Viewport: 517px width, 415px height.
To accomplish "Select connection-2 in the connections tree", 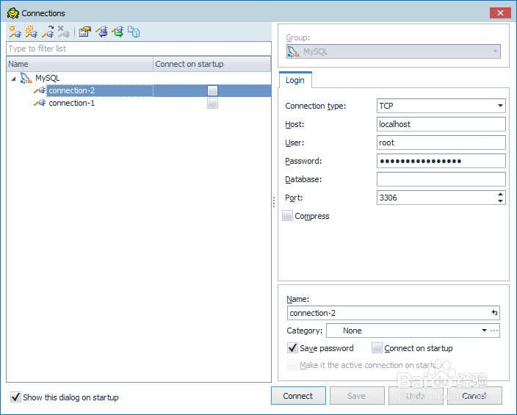I will pos(71,90).
